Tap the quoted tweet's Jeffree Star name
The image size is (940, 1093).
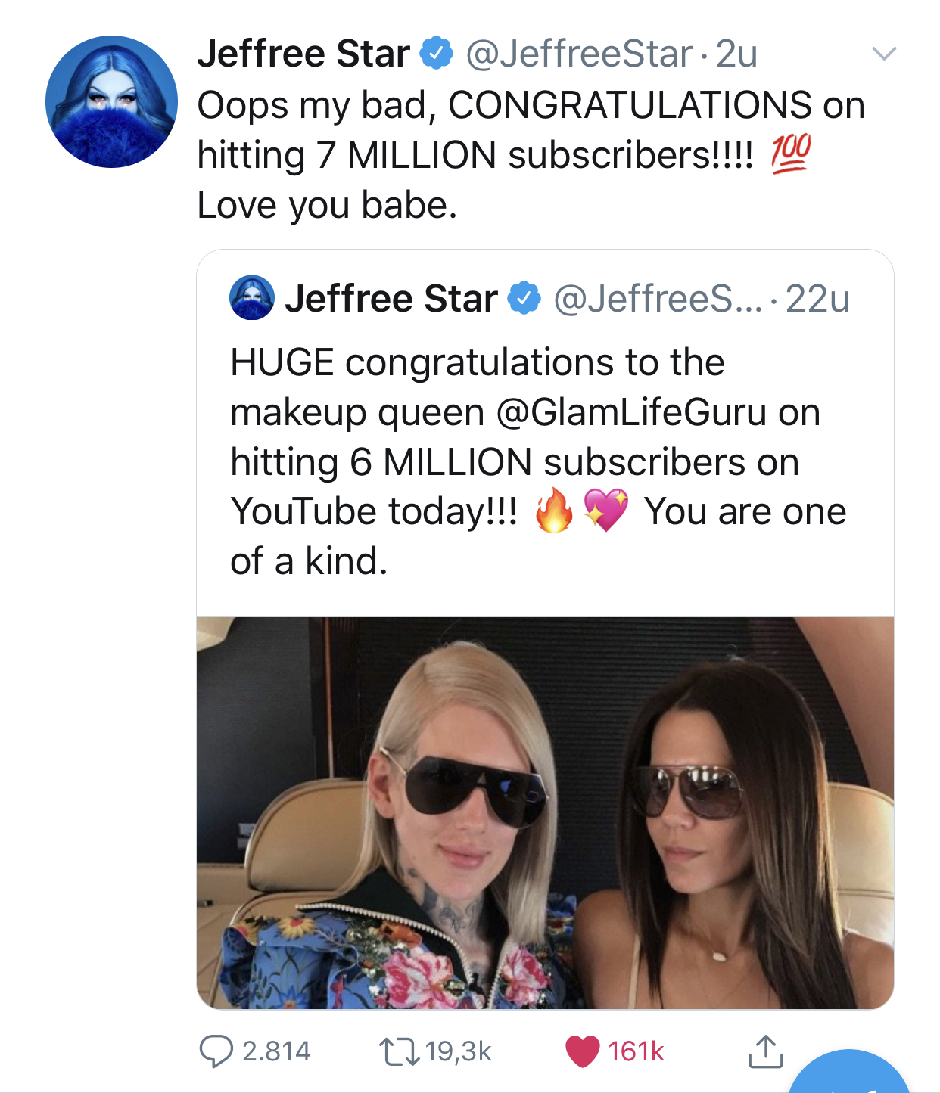coord(391,298)
